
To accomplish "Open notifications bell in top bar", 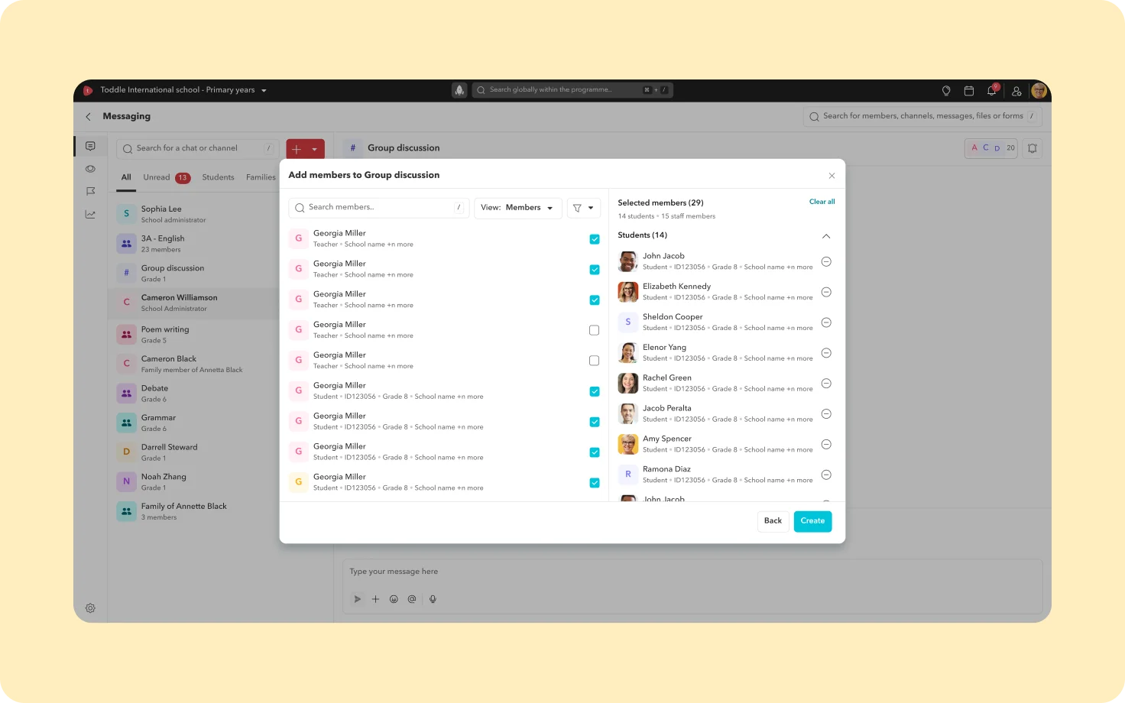I will 991,90.
